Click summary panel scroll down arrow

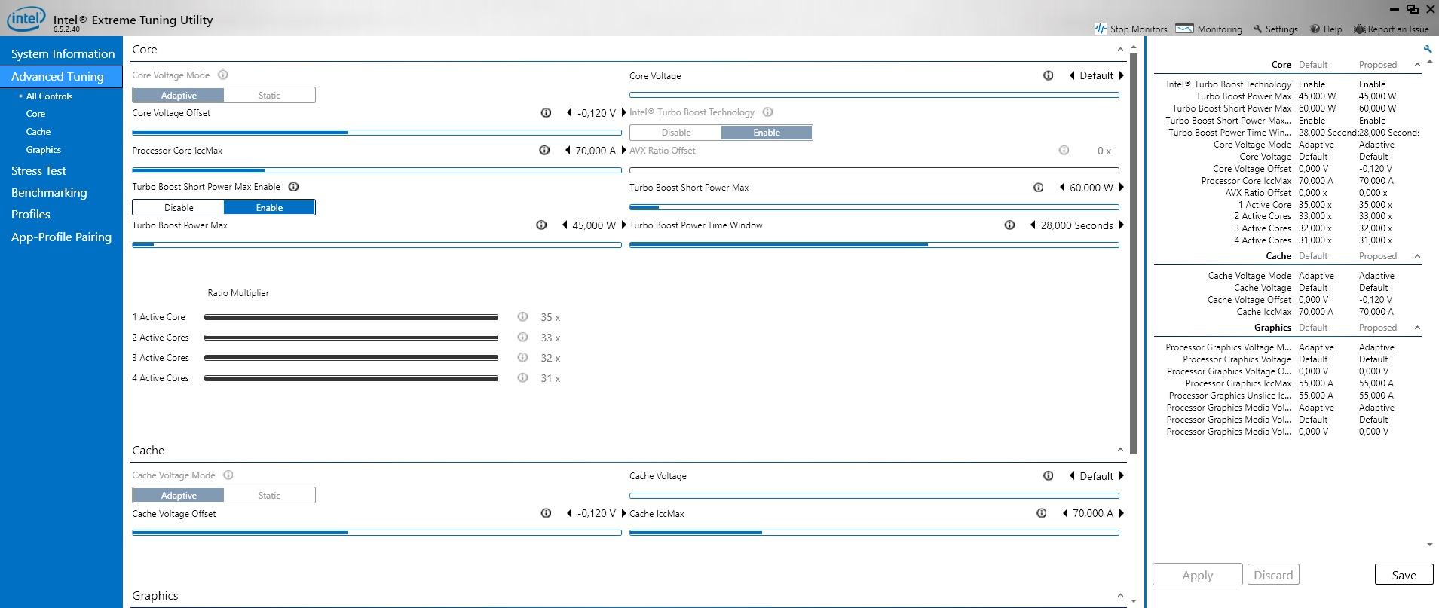coord(1430,545)
